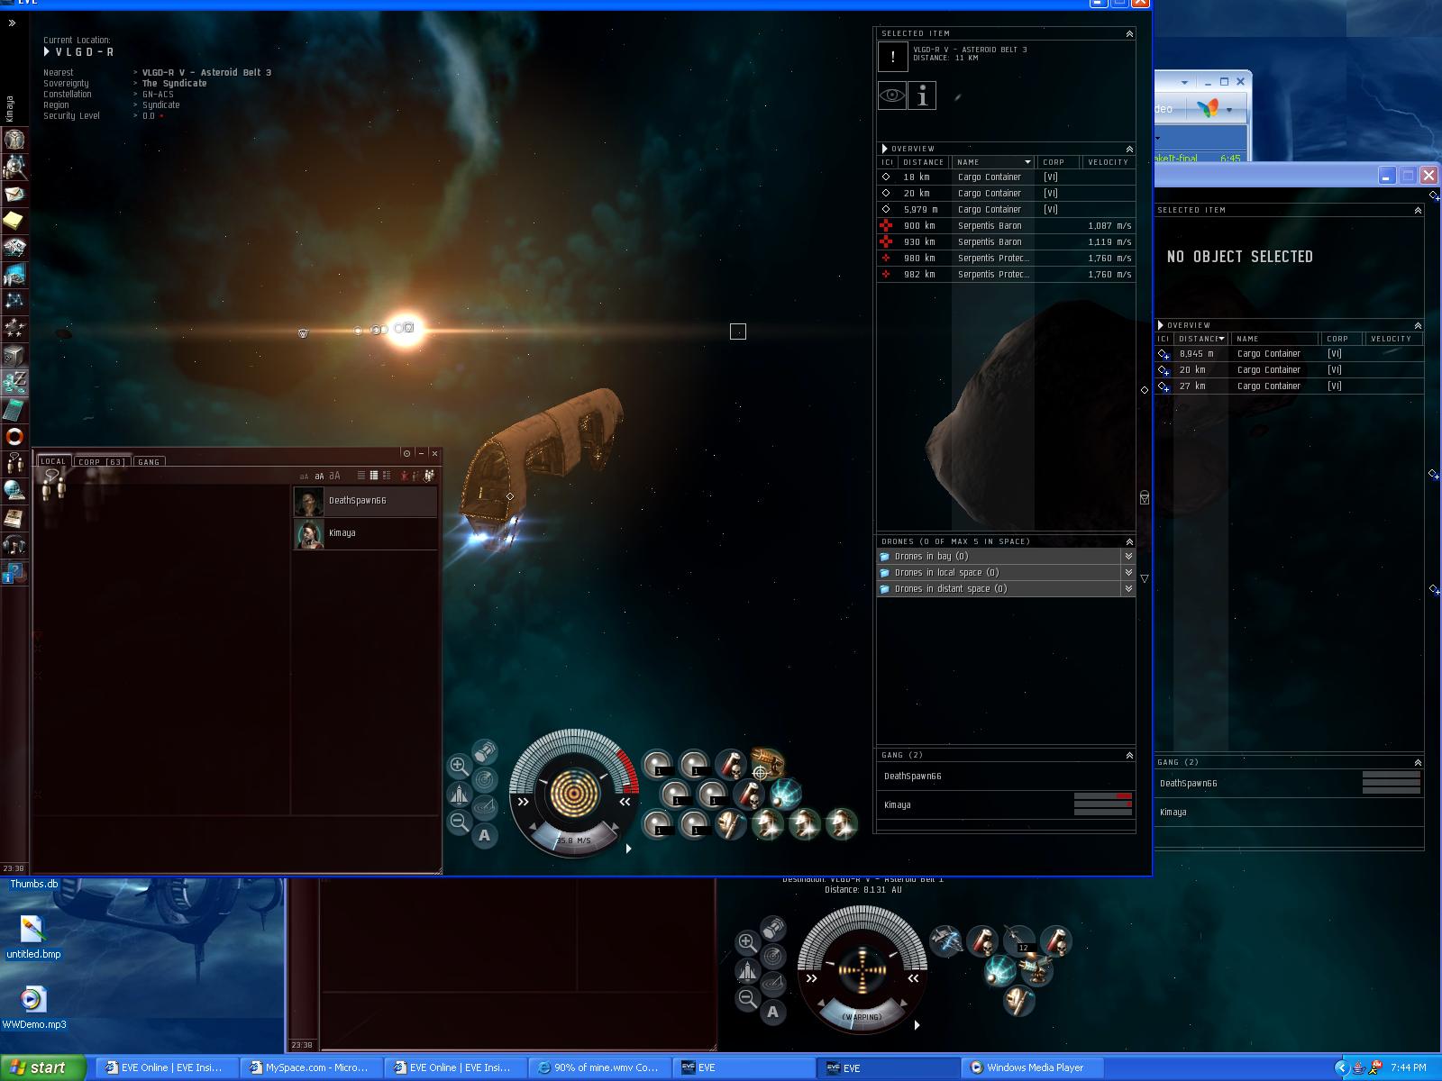The image size is (1442, 1081).
Task: Open the star map icon in sidebar
Action: pyautogui.click(x=14, y=301)
